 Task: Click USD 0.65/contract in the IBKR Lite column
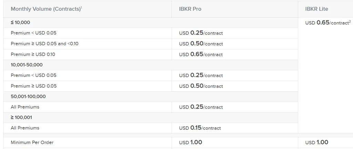(328, 22)
